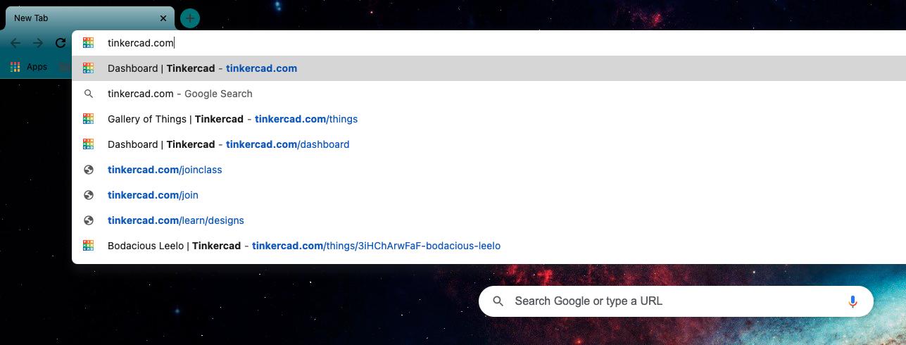906x345 pixels.
Task: Open a new tab with the plus button
Action: [190, 18]
